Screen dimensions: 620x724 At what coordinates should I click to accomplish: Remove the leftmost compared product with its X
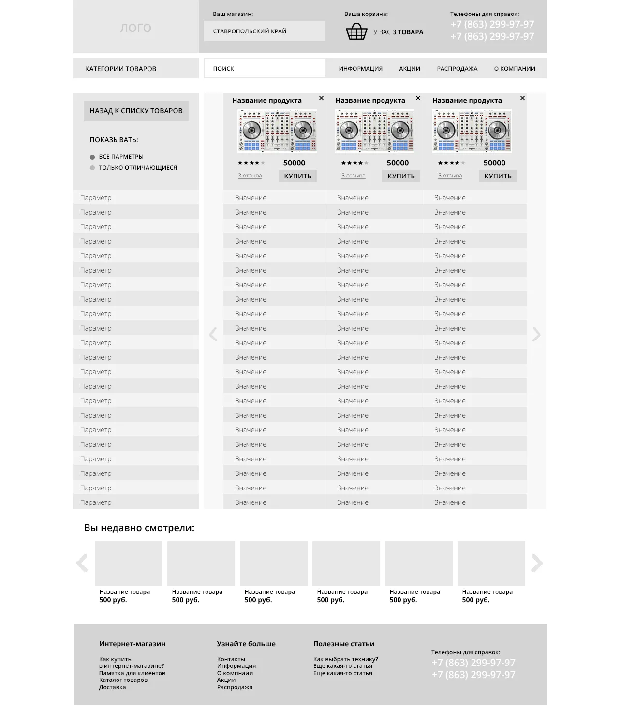coord(321,98)
